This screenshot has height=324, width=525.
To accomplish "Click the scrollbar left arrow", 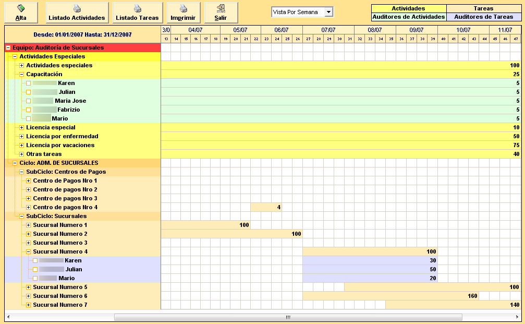I will click(8, 317).
